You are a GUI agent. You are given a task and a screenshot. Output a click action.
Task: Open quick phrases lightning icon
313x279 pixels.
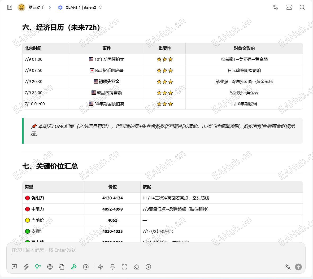[101, 267]
